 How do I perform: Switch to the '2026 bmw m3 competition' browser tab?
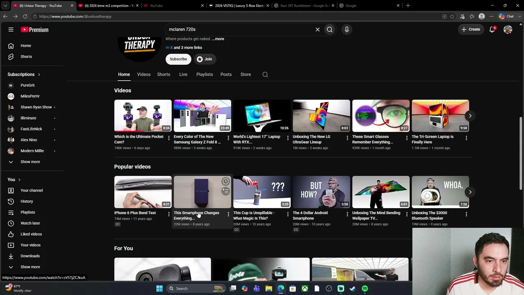pyautogui.click(x=108, y=5)
